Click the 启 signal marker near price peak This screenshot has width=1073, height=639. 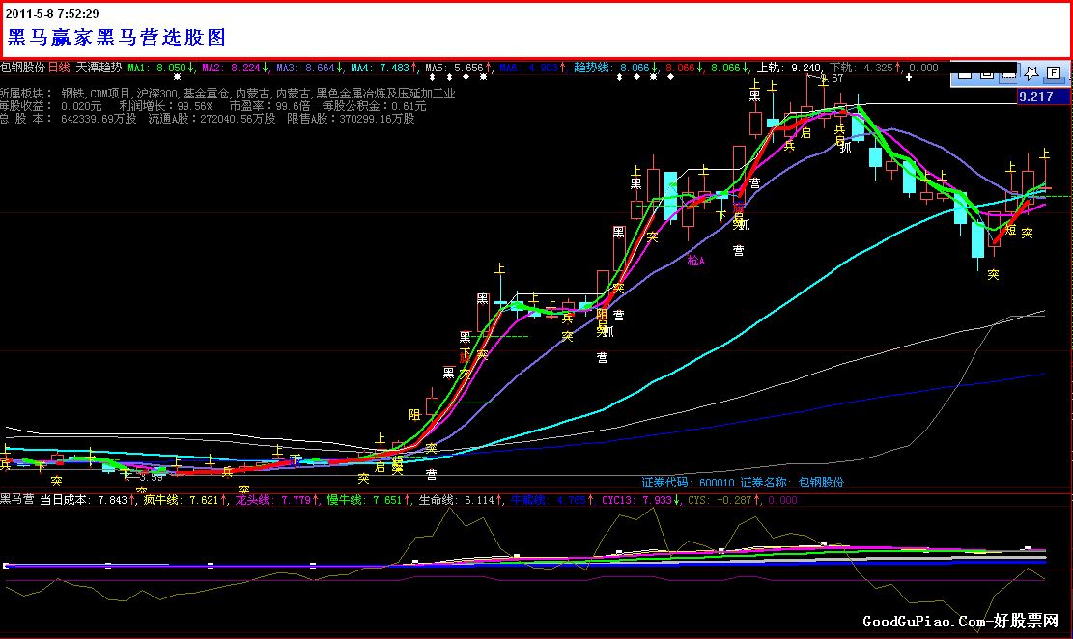(x=805, y=133)
